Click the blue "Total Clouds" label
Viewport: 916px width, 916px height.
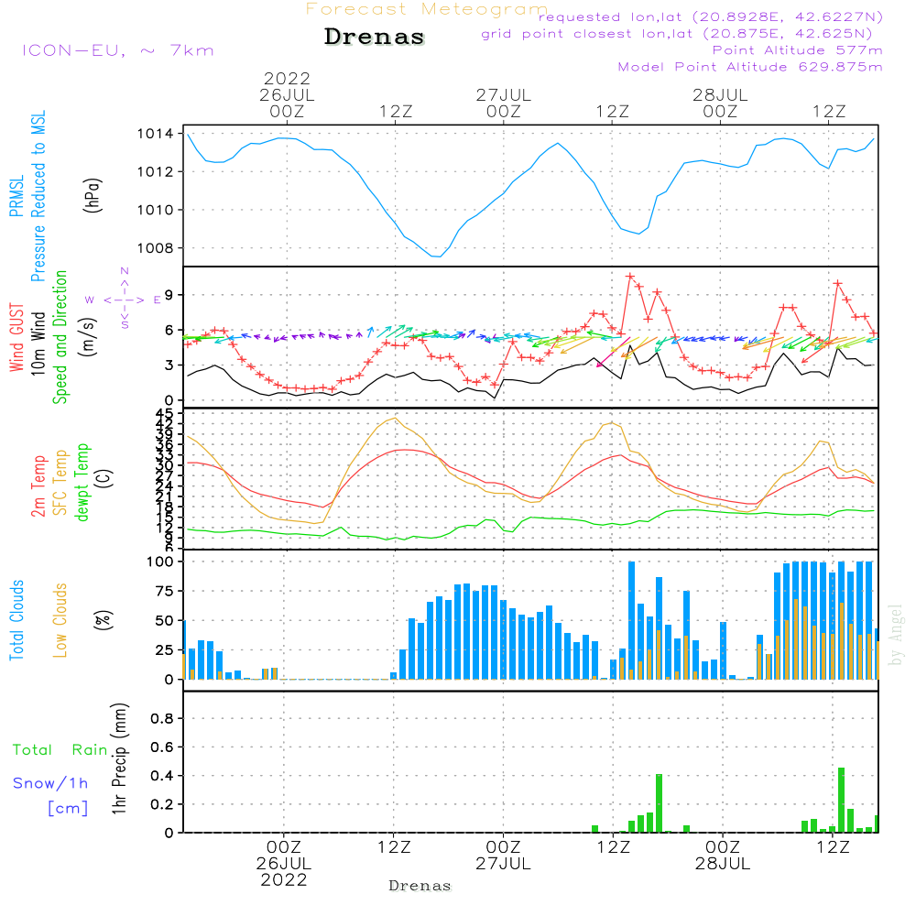(16, 620)
